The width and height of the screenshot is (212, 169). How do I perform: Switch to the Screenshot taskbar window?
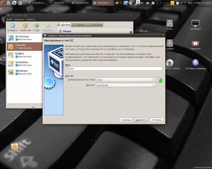(x=81, y=3)
